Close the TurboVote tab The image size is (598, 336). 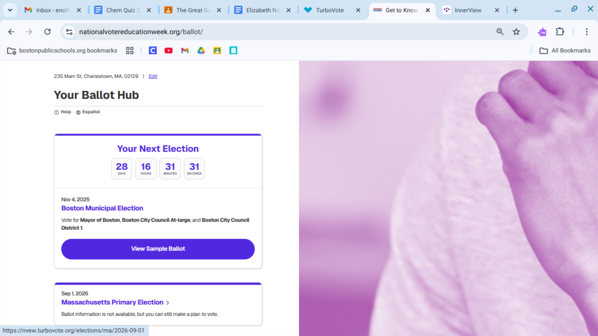358,10
